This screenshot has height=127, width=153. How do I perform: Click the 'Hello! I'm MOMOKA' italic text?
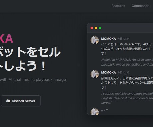[127, 62]
